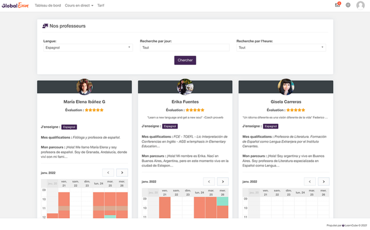Go to previous week in María Elena's calendar
The width and height of the screenshot is (370, 230).
[x=108, y=172]
